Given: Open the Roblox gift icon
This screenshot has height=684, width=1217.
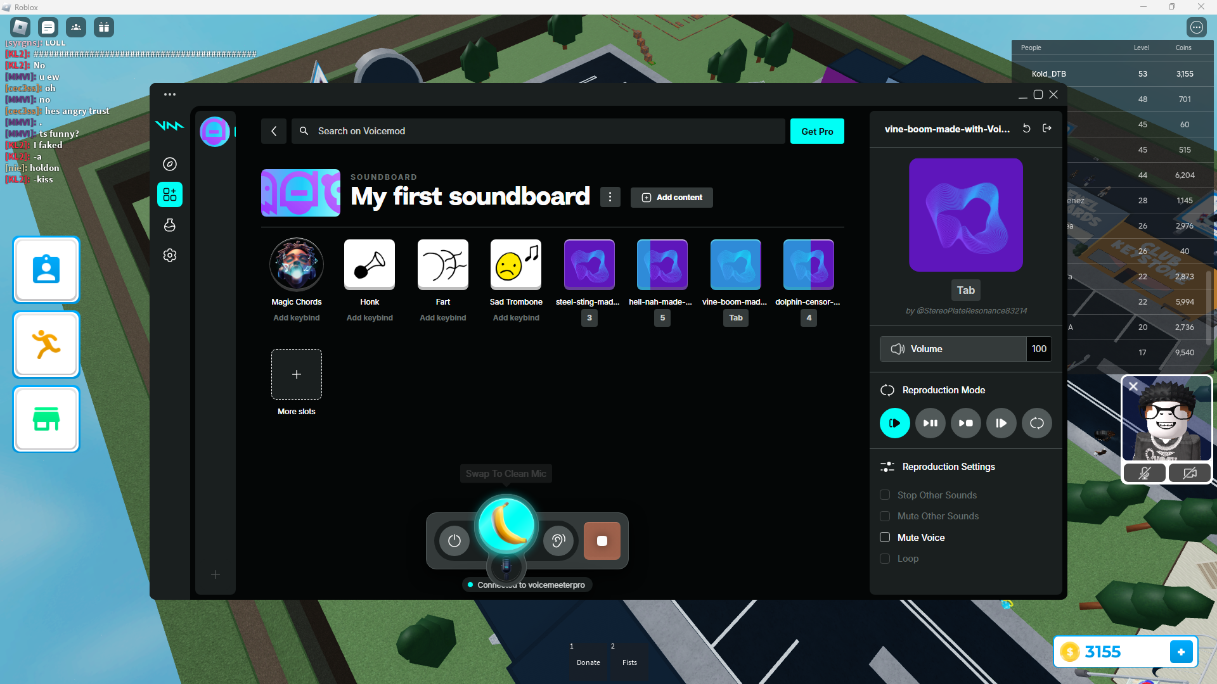Looking at the screenshot, I should (104, 27).
